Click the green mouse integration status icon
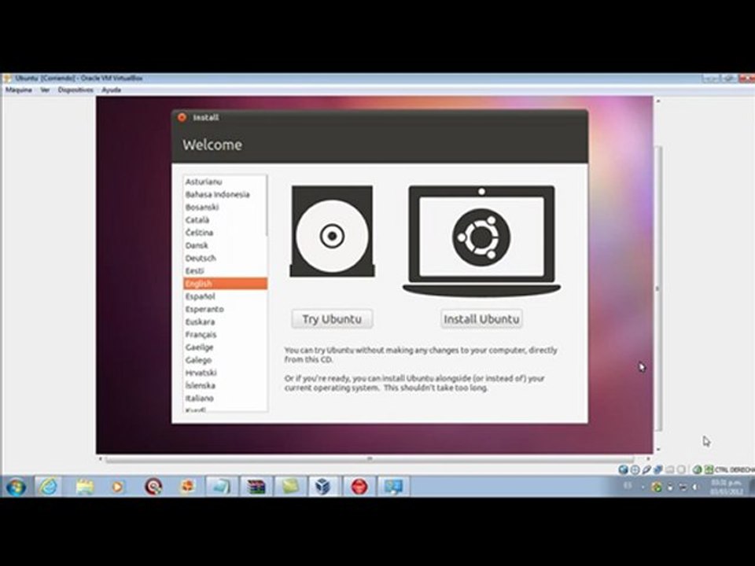The height and width of the screenshot is (566, 755). [x=698, y=469]
